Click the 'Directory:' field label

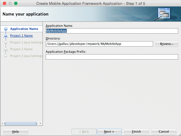tap(53, 38)
